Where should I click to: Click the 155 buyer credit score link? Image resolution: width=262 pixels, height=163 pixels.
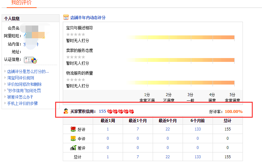(x=102, y=111)
